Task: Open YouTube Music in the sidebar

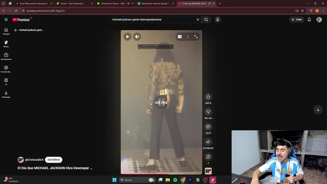Action: pyautogui.click(x=6, y=69)
